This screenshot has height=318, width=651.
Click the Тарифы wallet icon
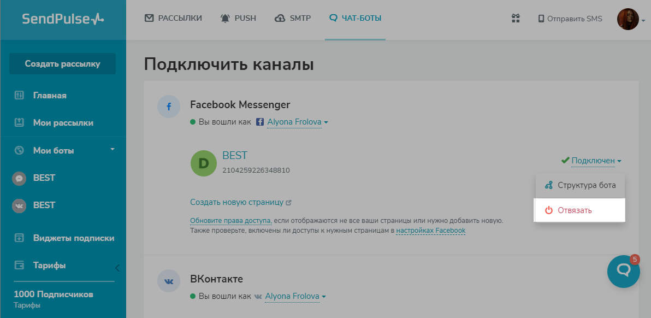coord(19,266)
